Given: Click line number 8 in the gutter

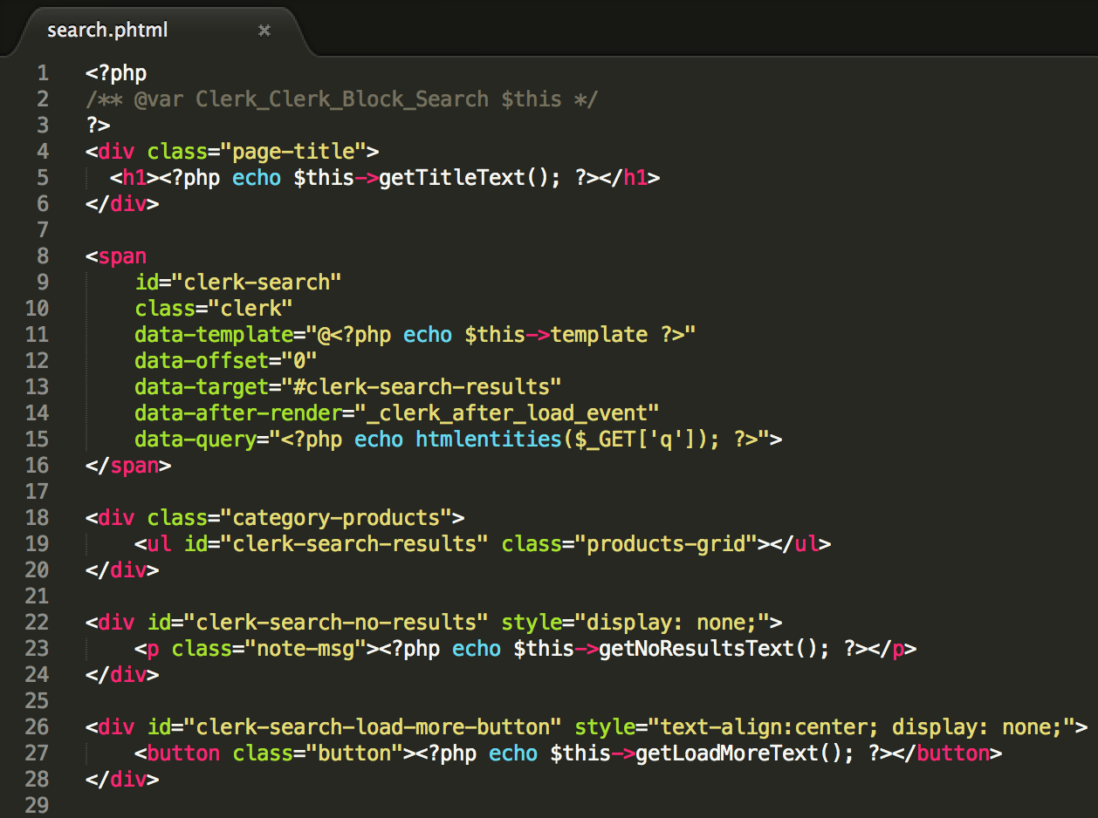Looking at the screenshot, I should pos(43,256).
